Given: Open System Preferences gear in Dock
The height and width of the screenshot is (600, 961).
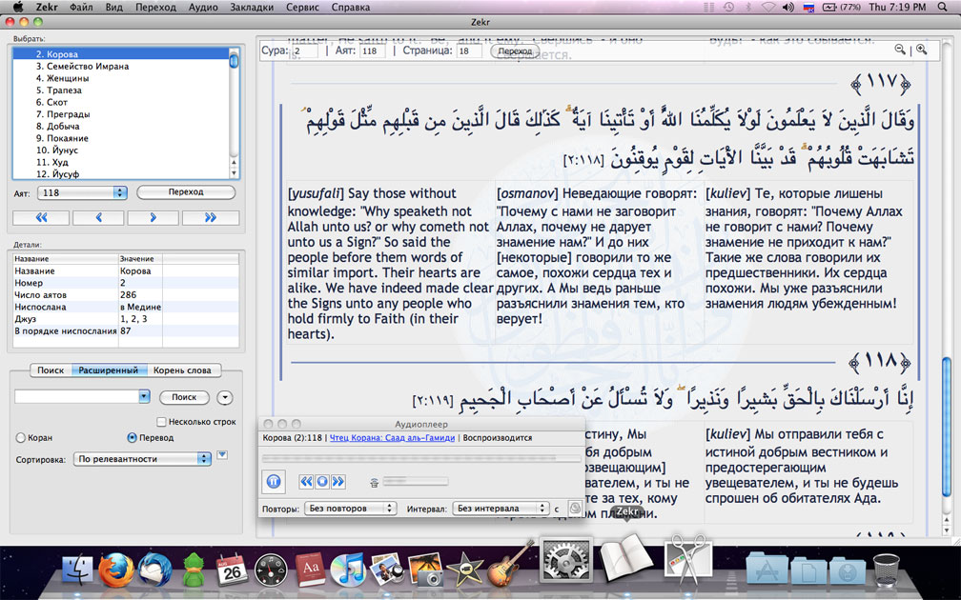Looking at the screenshot, I should coord(566,560).
